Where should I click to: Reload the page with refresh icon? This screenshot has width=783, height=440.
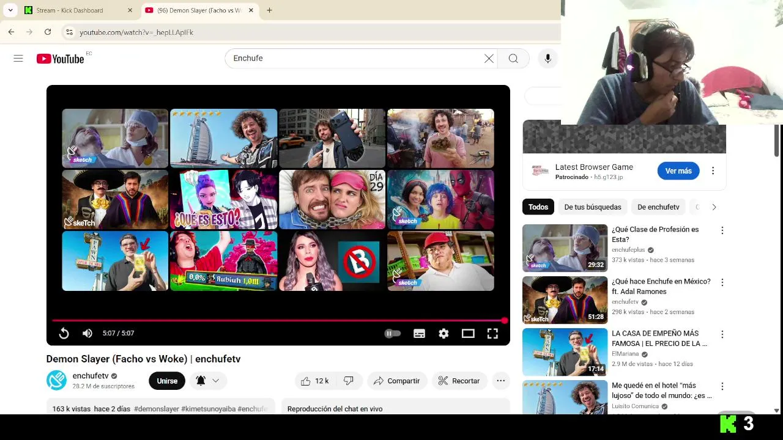48,32
